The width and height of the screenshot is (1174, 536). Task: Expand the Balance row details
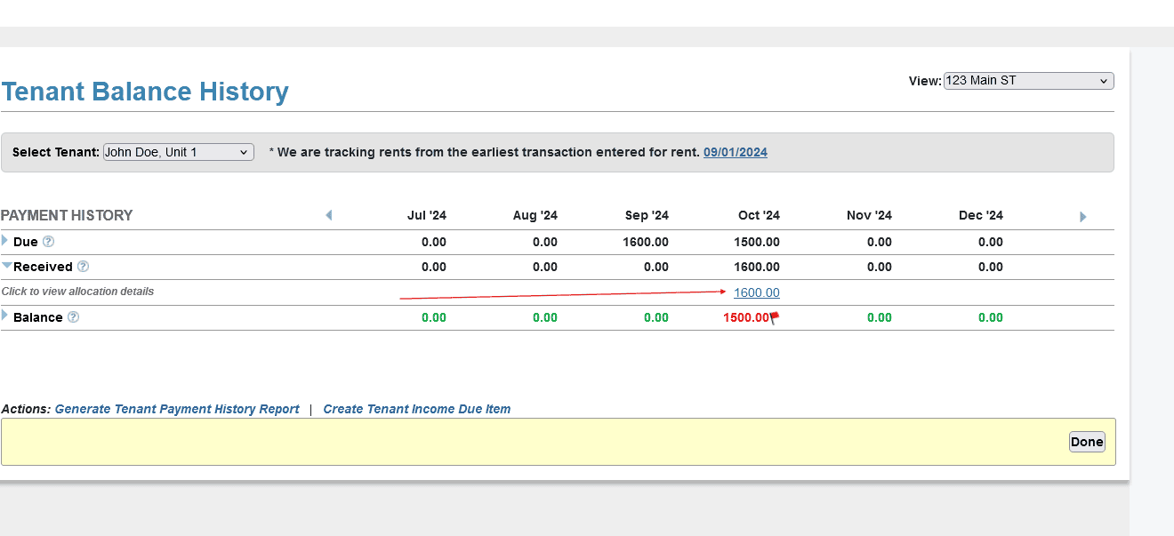click(x=5, y=316)
